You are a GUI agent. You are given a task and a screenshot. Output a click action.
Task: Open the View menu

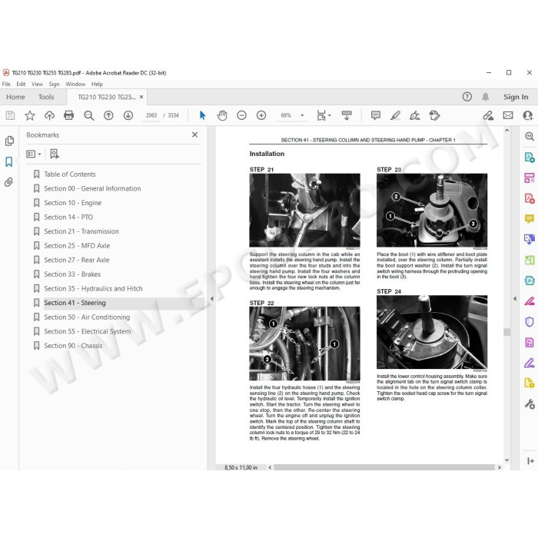point(37,84)
